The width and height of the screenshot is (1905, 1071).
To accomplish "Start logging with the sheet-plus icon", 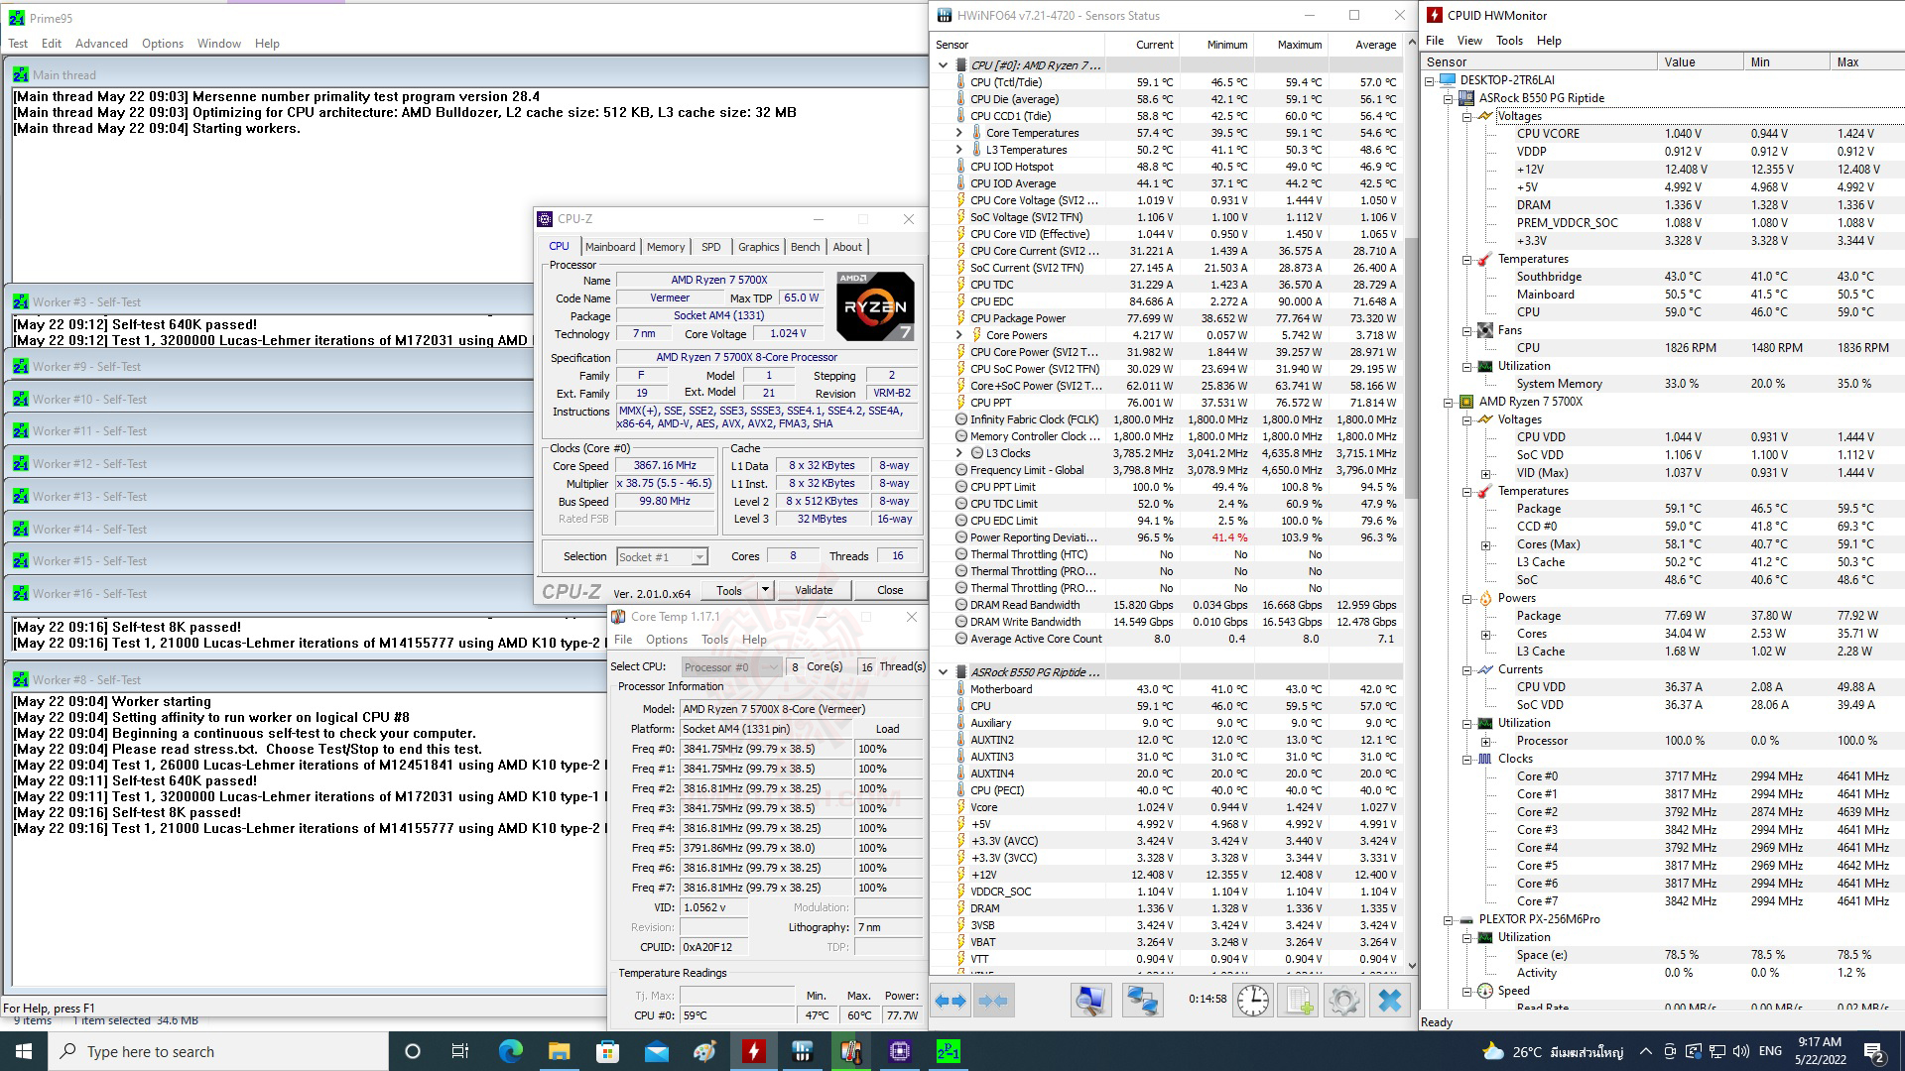I will pos(1299,1001).
